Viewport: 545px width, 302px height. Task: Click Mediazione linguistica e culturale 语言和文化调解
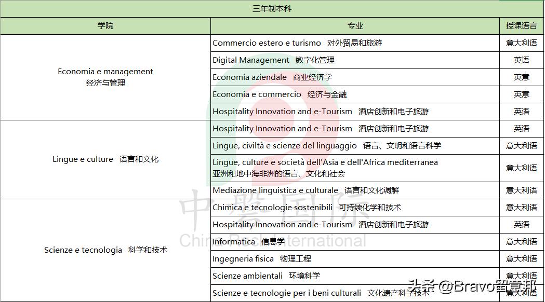tap(304, 190)
